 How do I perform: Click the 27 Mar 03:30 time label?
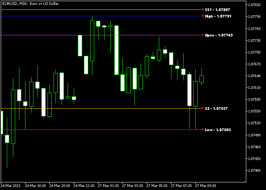[x=133, y=185]
